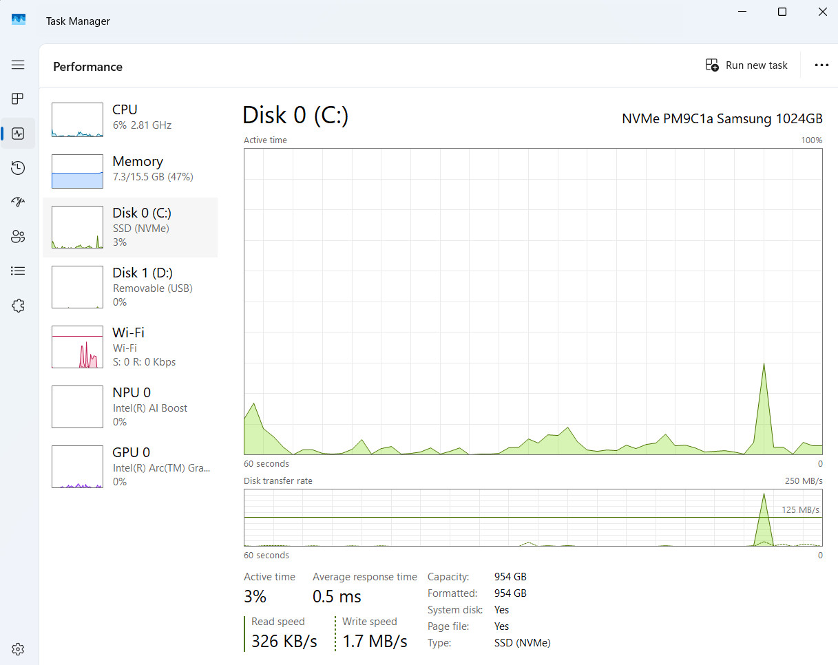Viewport: 838px width, 665px height.
Task: Select Disk 1 (D:) removable USB item
Action: pyautogui.click(x=130, y=287)
